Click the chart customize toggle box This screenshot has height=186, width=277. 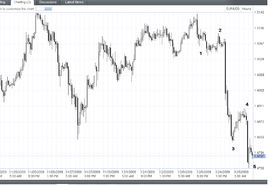tap(44, 9)
